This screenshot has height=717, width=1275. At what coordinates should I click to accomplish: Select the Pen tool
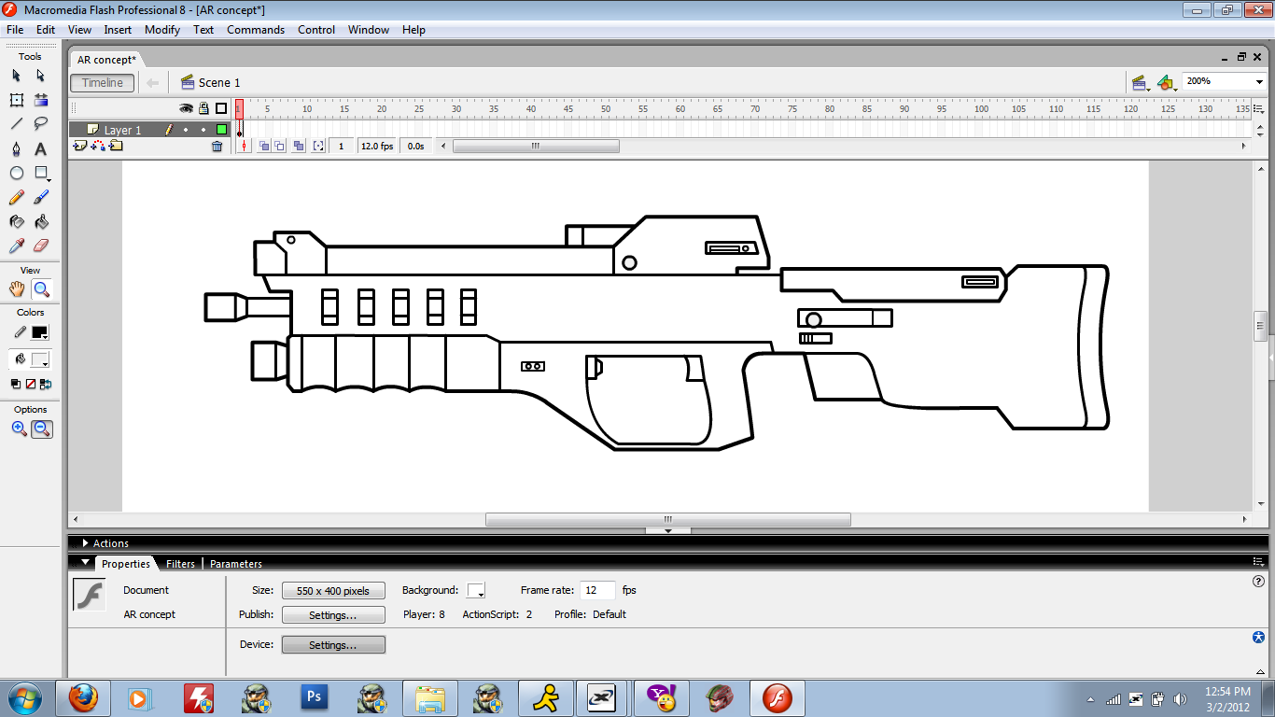pos(16,149)
